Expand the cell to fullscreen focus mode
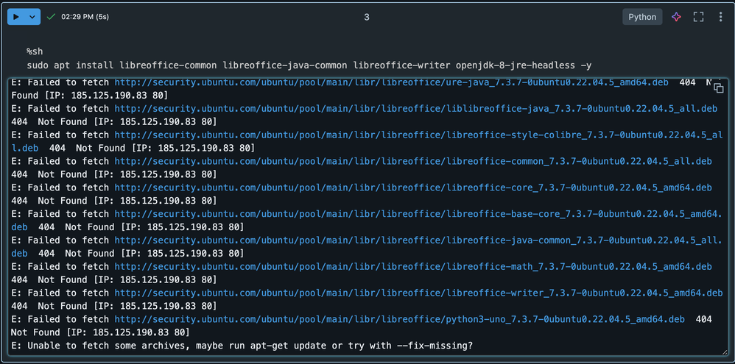 [698, 17]
